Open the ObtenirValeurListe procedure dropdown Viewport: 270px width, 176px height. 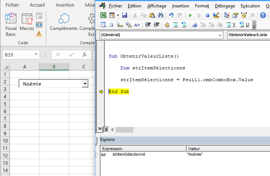[x=249, y=35]
